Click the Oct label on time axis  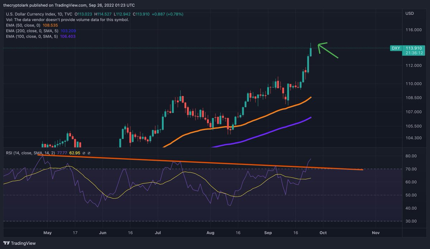pos(323,233)
